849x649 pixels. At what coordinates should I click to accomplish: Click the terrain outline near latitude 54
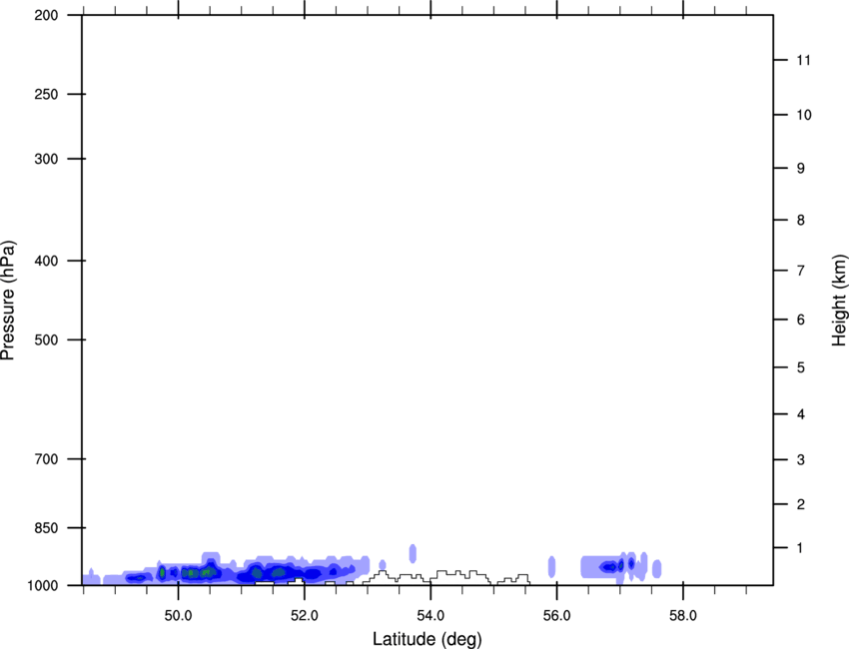click(x=446, y=577)
